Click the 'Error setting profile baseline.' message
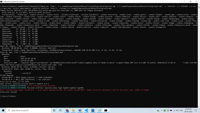The width and height of the screenshot is (200, 113). (x=41, y=86)
